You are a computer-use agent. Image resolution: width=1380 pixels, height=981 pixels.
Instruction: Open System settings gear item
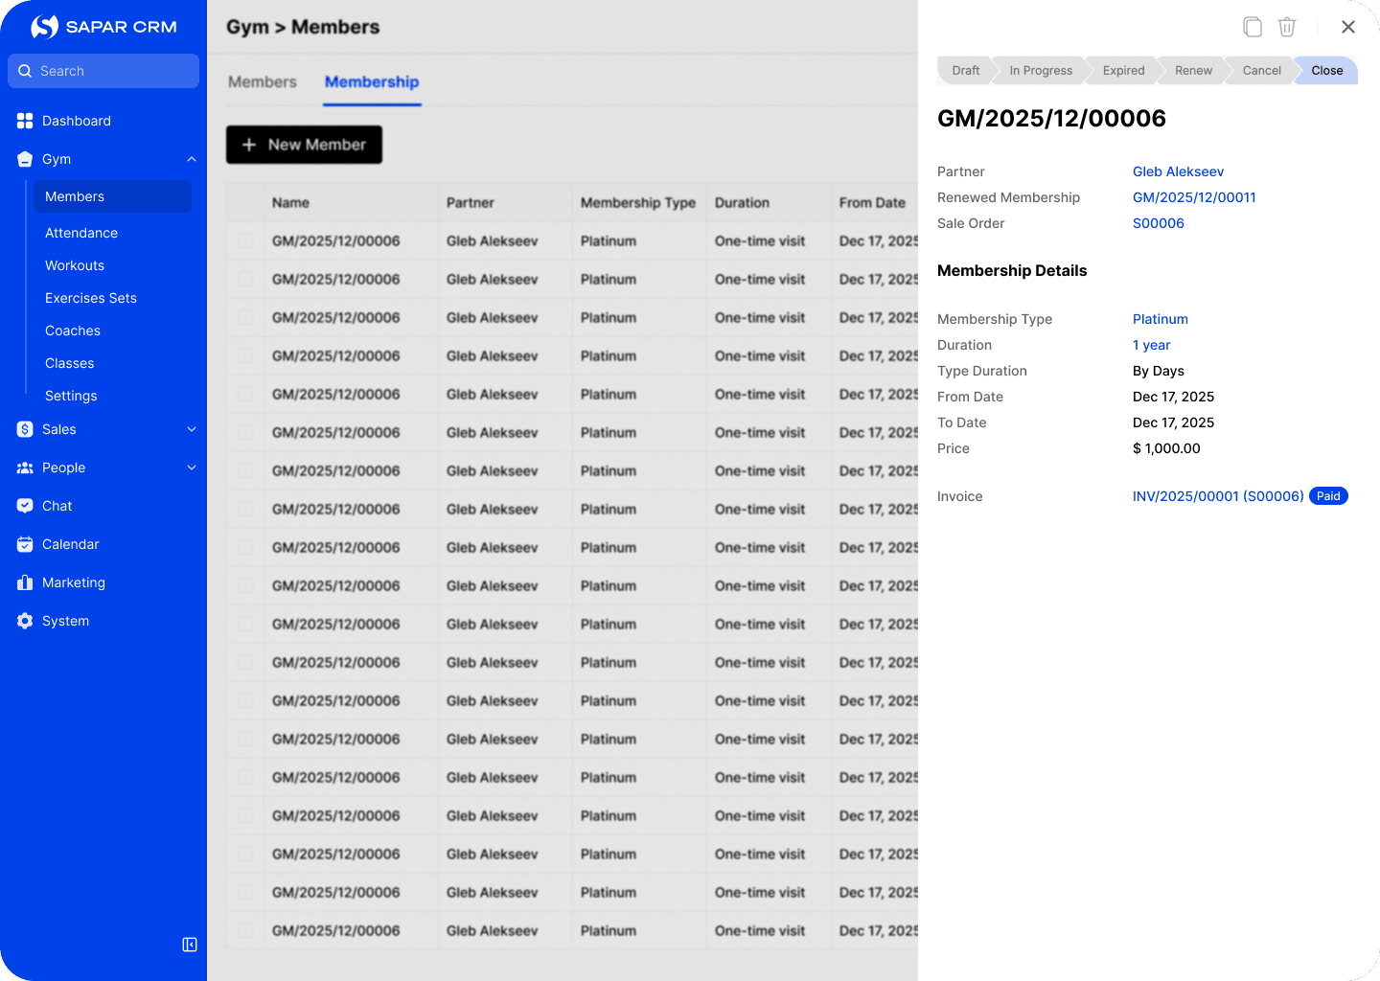click(x=65, y=621)
